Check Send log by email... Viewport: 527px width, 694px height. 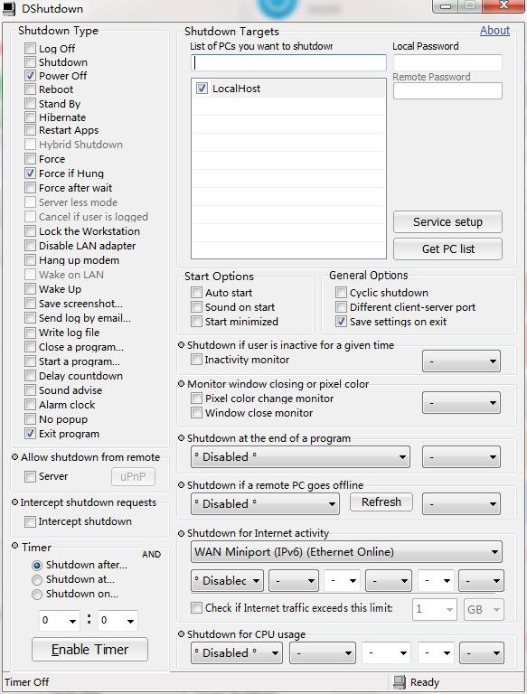point(30,318)
